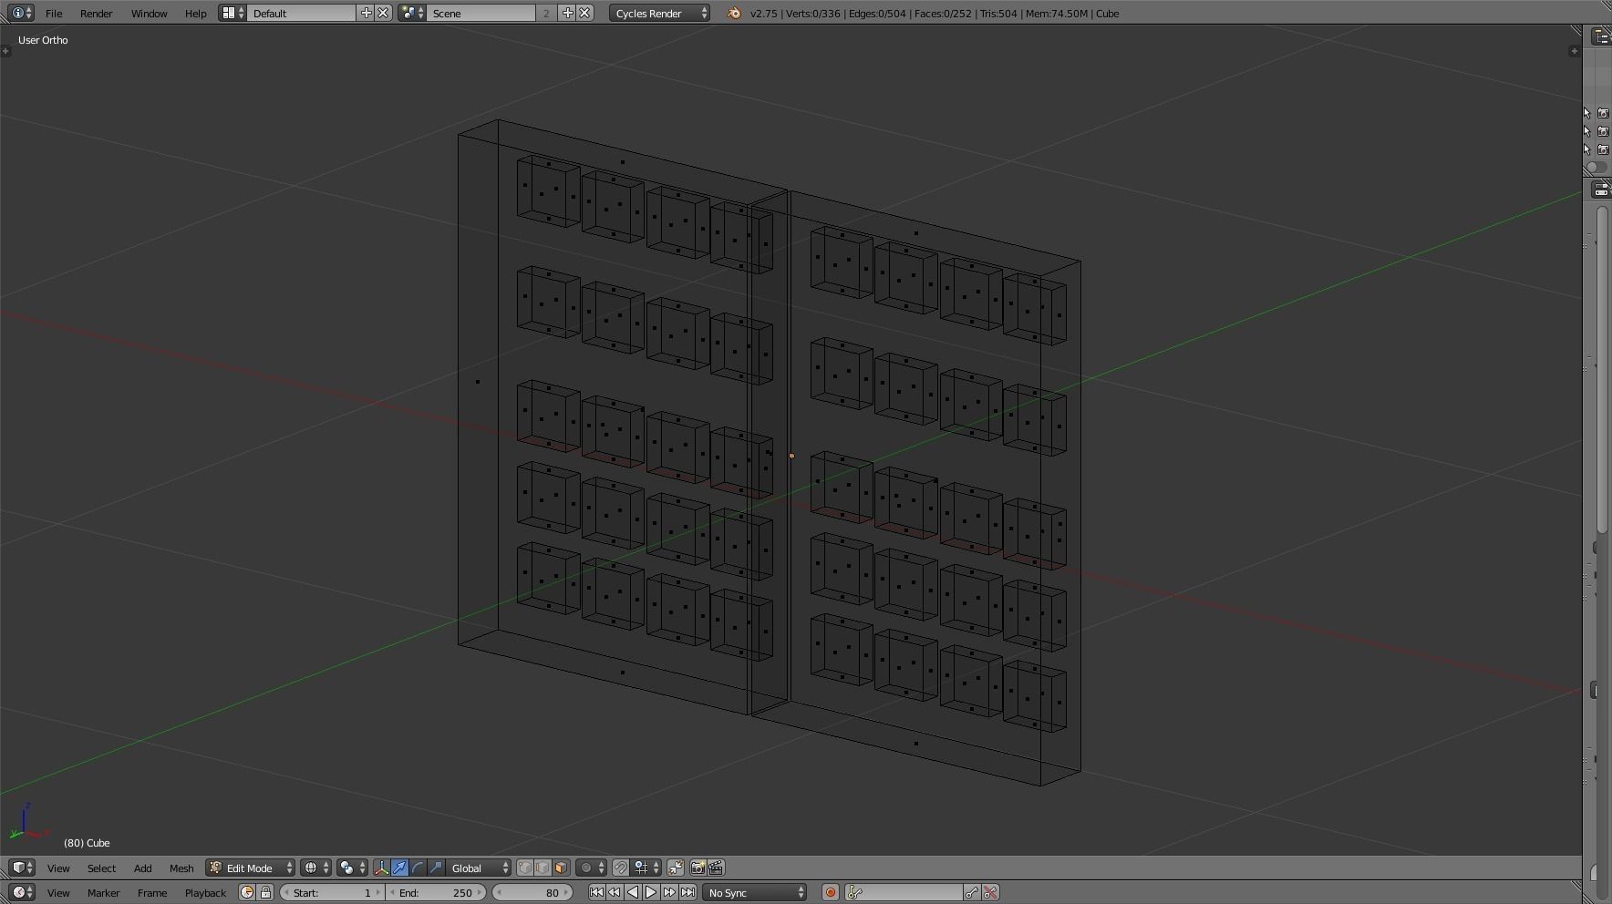Switch to vertex select mode
The width and height of the screenshot is (1612, 904).
[525, 868]
